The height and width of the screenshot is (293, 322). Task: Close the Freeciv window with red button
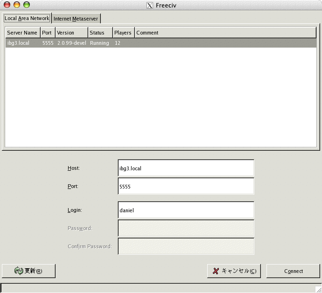point(7,5)
